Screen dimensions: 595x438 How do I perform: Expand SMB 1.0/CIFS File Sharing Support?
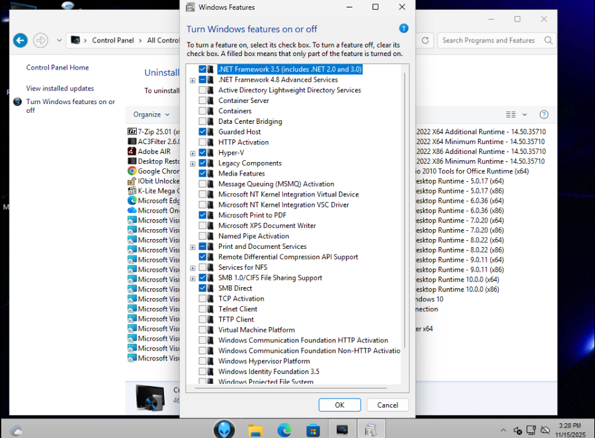[193, 278]
